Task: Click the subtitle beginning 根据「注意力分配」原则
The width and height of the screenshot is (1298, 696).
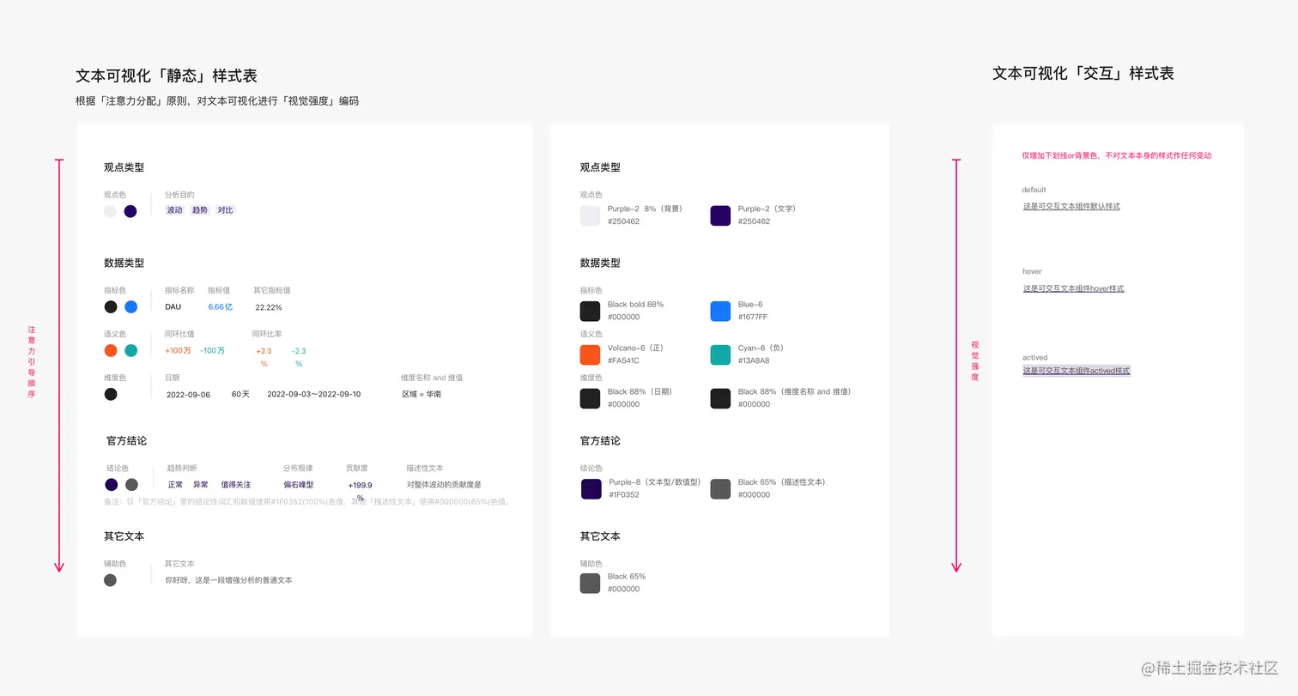Action: tap(217, 101)
